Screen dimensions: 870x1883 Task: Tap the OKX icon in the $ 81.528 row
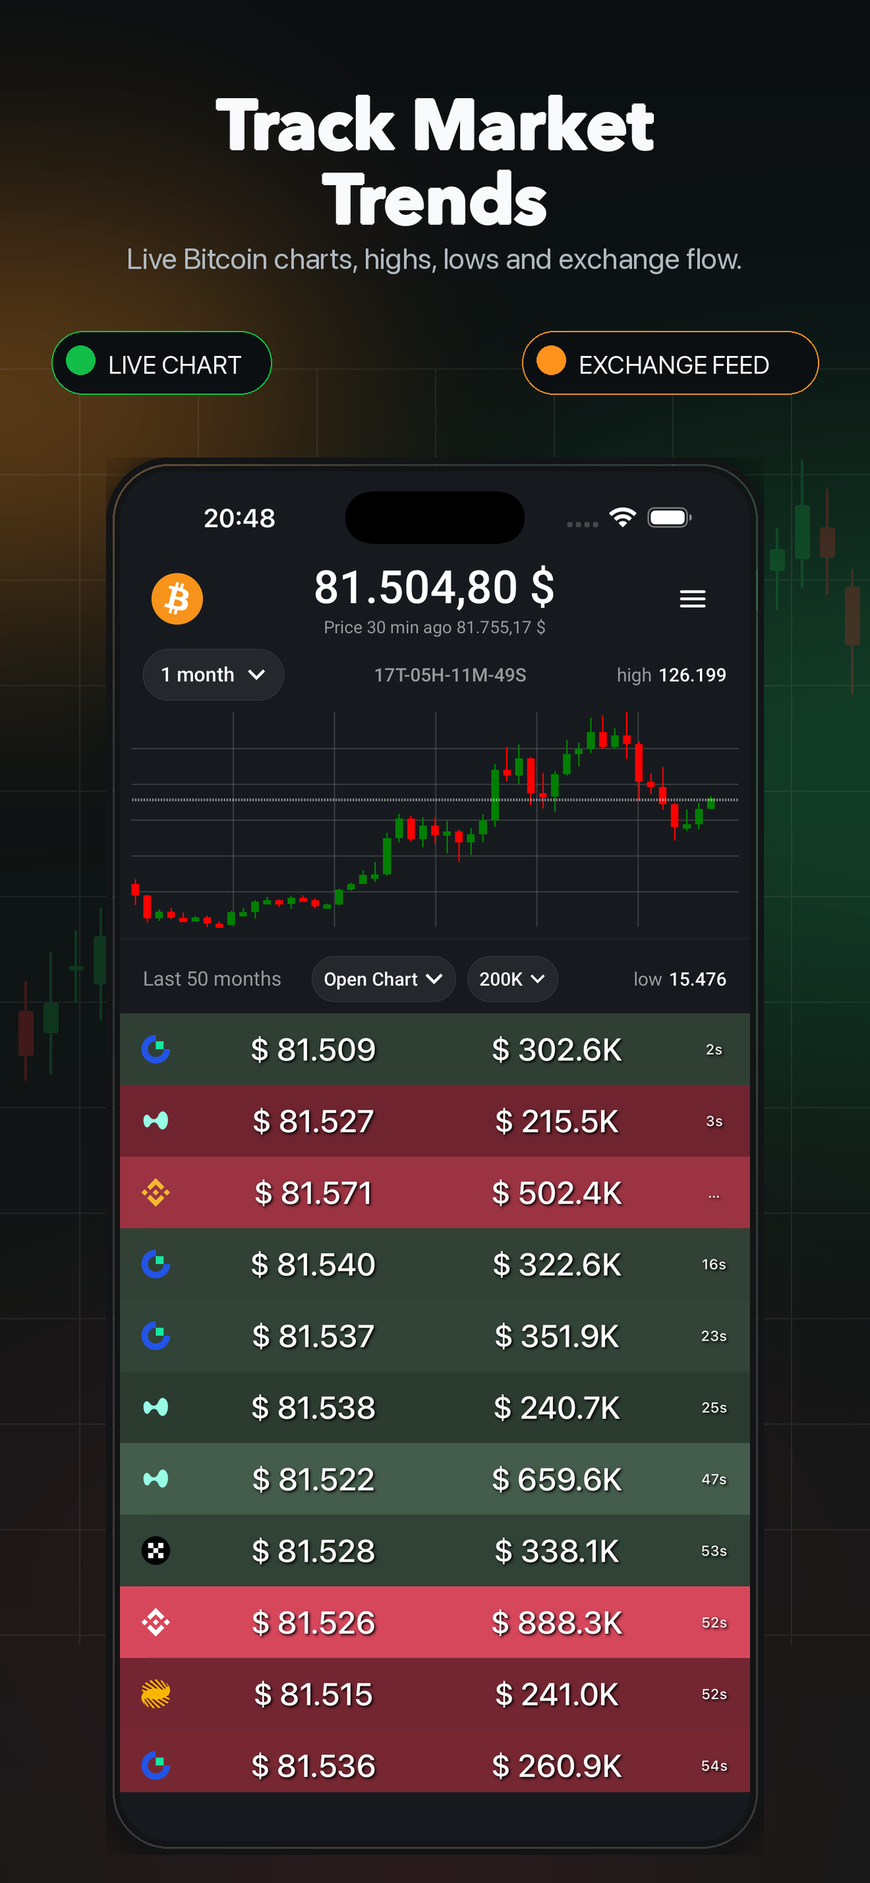(x=156, y=1550)
